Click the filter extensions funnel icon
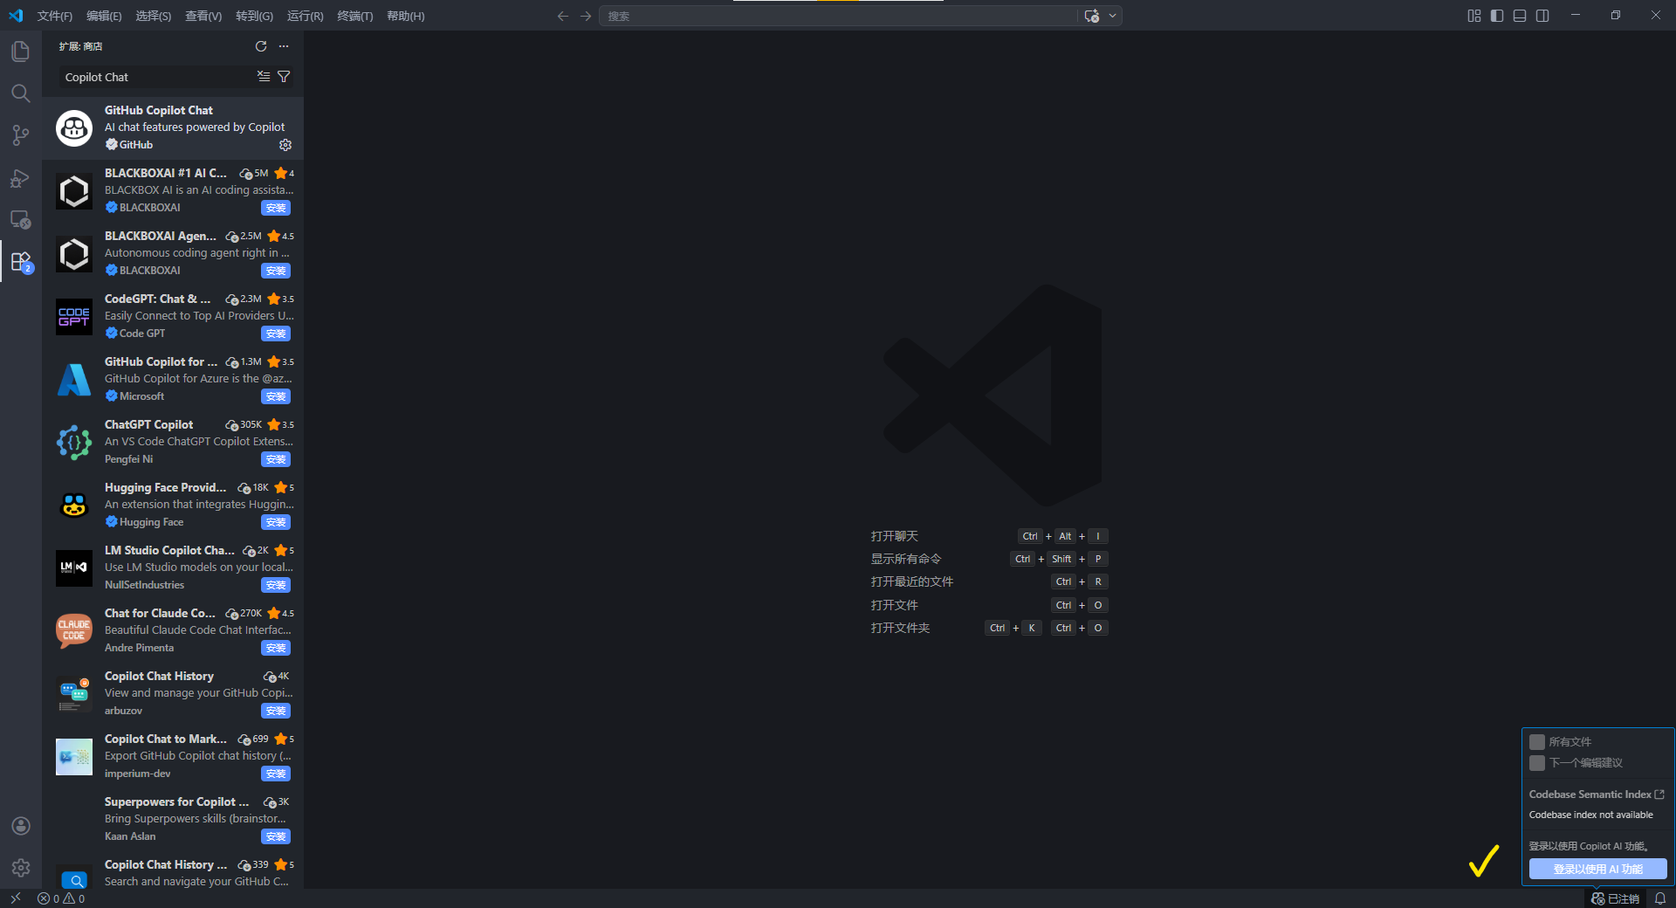1676x908 pixels. pos(284,77)
